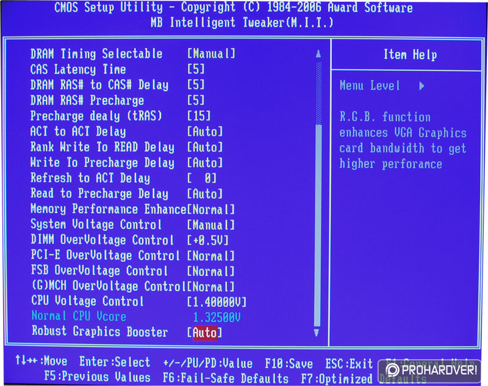Viewport: 488px width, 386px height.
Task: Click the ESC:Exit hint
Action: (x=349, y=363)
